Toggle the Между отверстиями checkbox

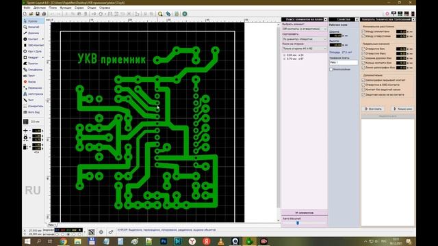(x=363, y=36)
